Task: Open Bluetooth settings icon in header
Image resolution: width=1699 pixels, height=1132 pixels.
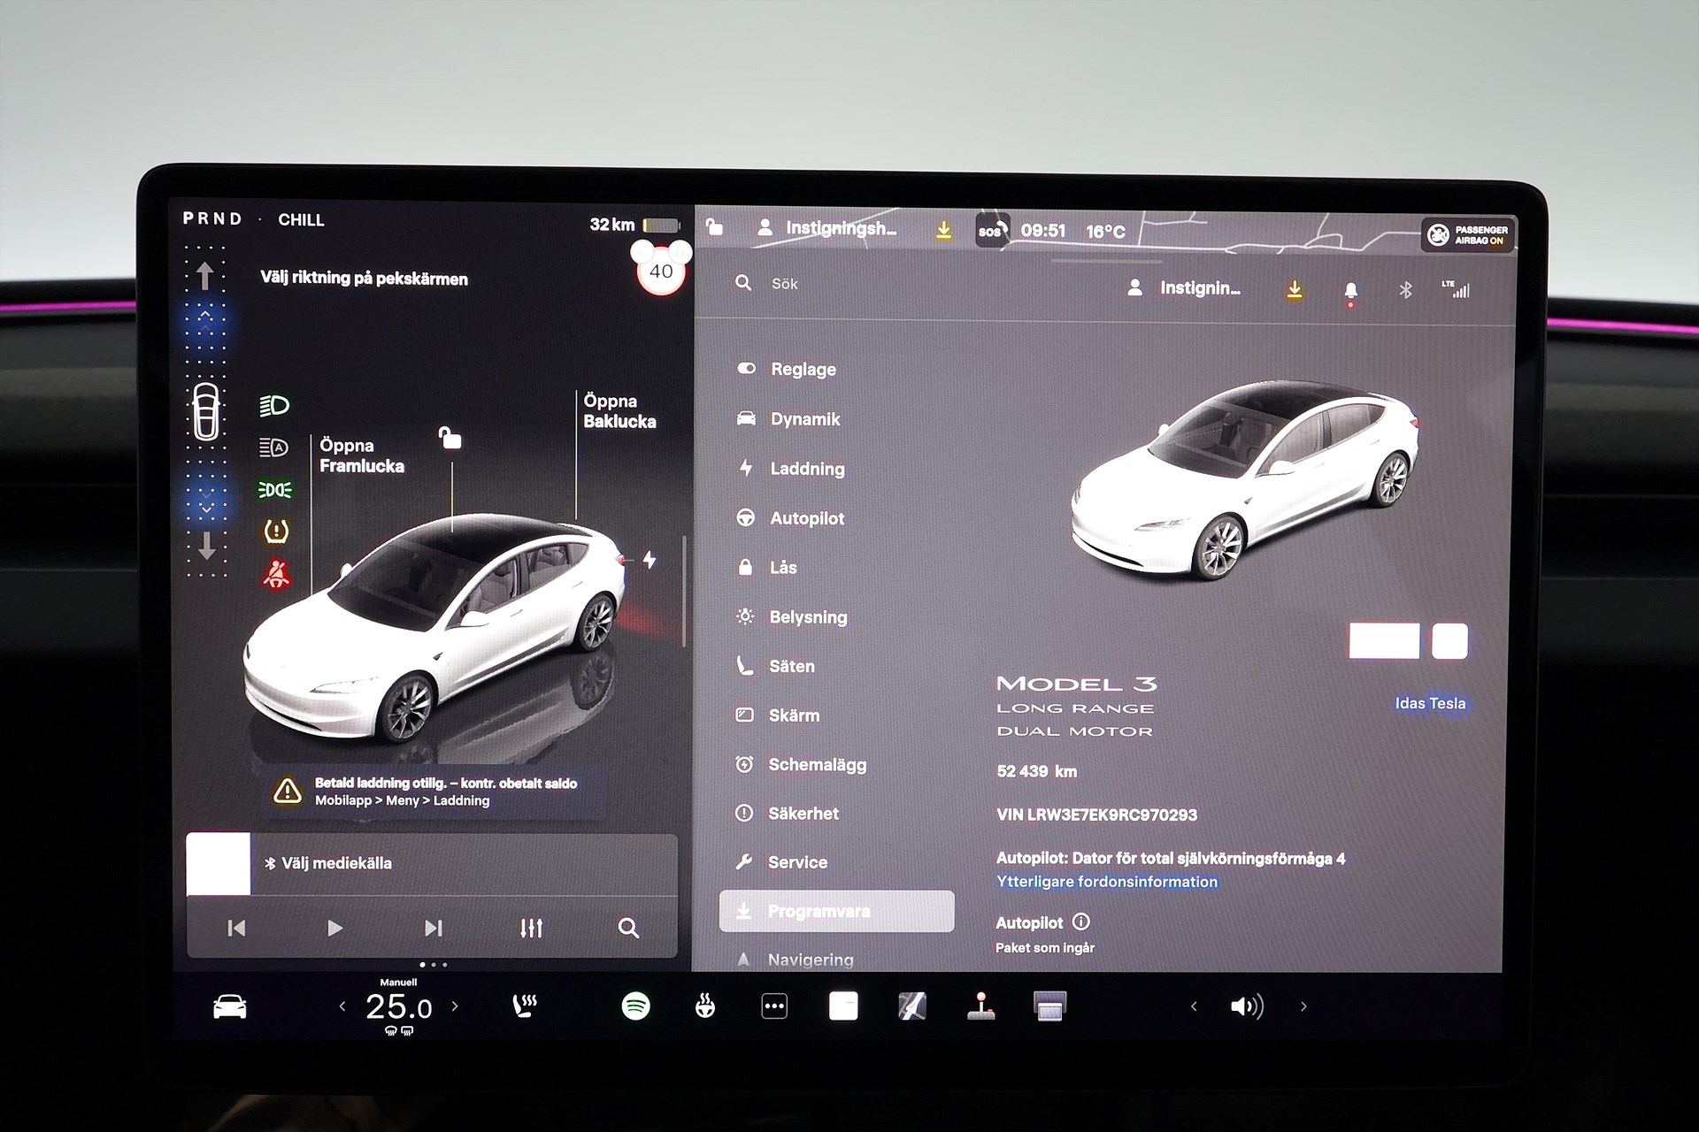Action: click(1405, 290)
